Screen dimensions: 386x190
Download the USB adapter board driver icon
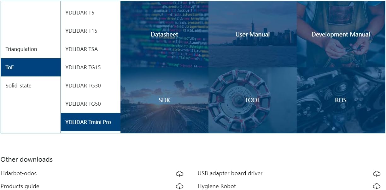[377, 174]
